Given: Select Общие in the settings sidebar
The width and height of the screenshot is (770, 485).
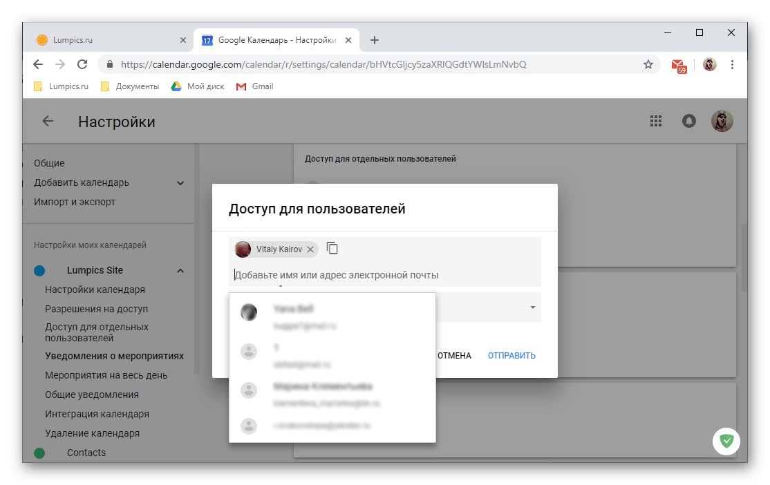Looking at the screenshot, I should (x=49, y=163).
